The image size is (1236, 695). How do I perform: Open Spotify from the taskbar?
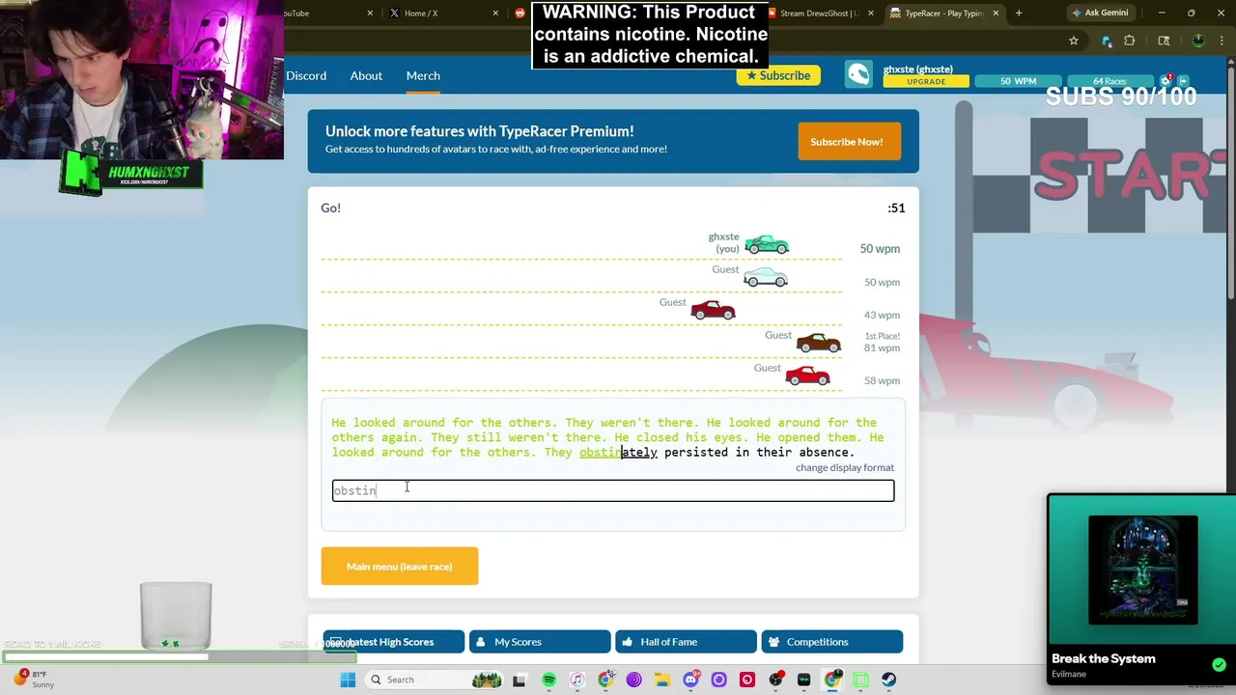[x=548, y=680]
